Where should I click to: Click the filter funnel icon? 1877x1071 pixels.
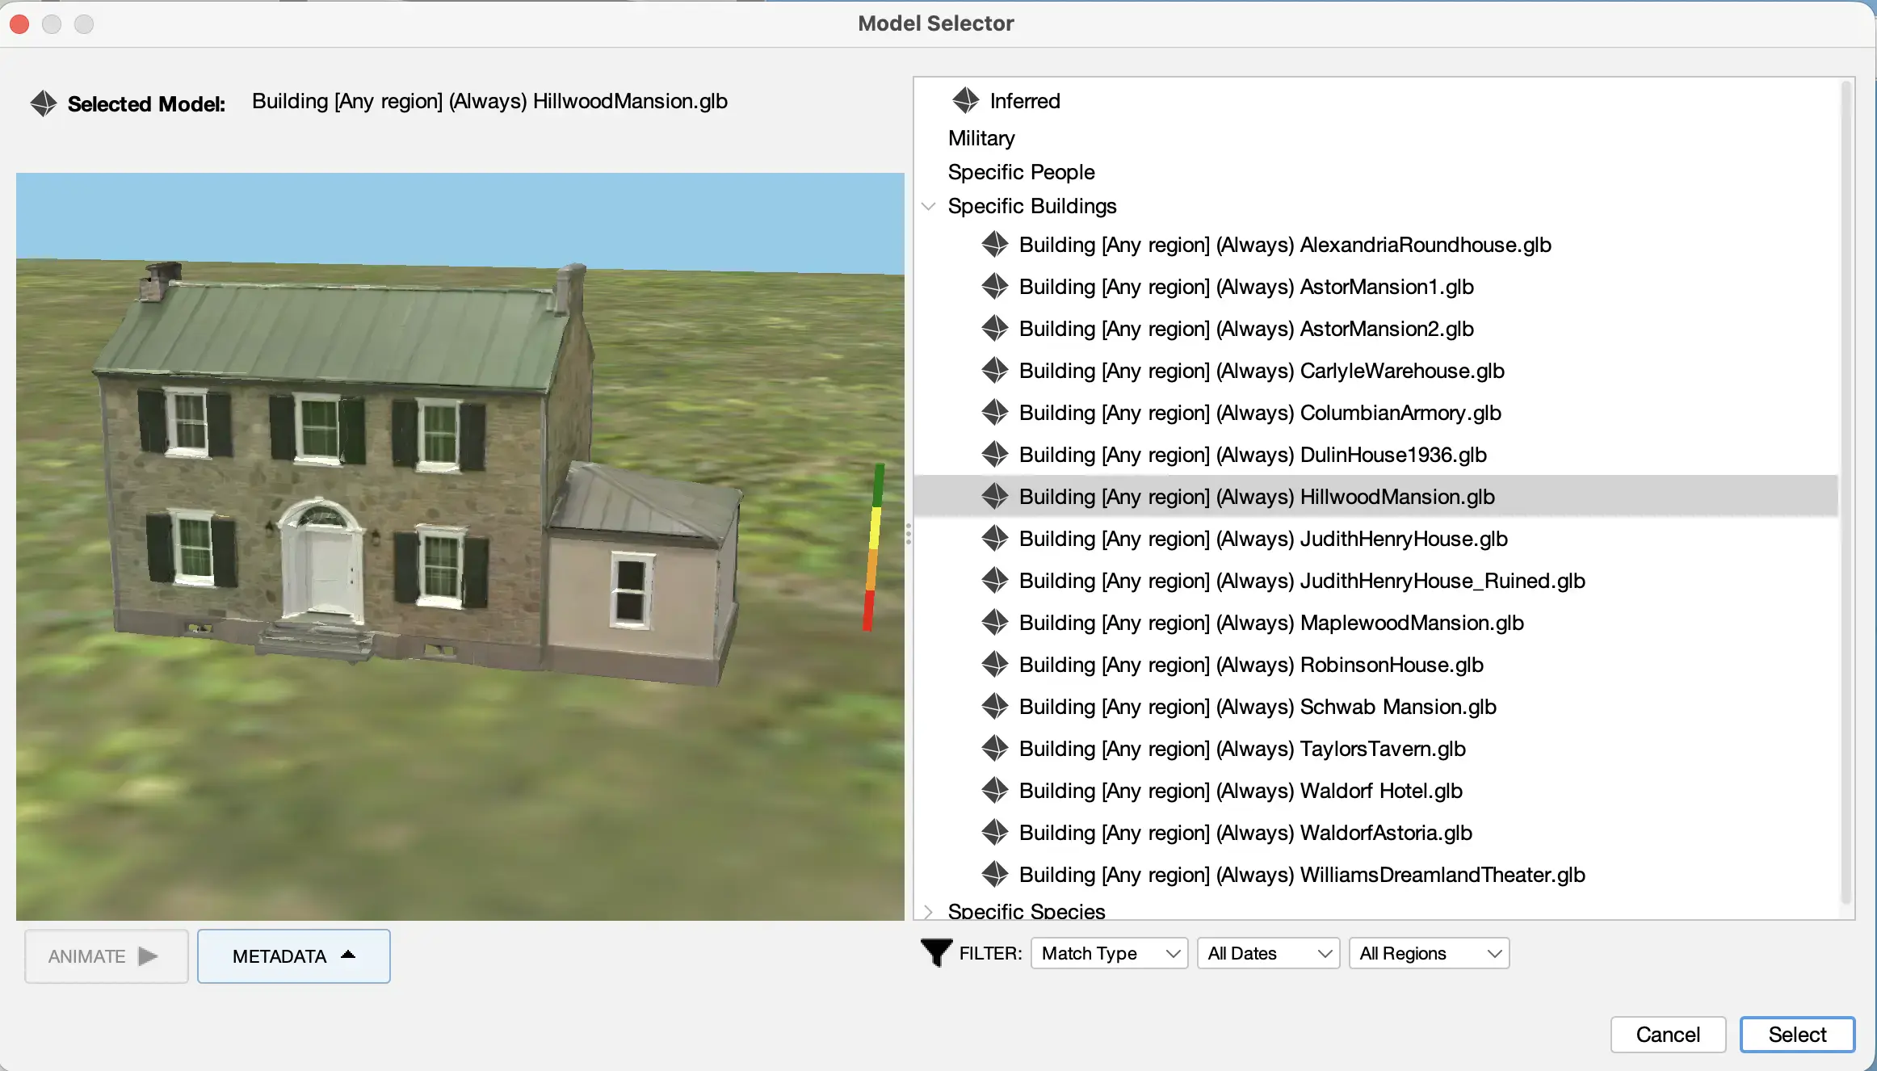[936, 953]
